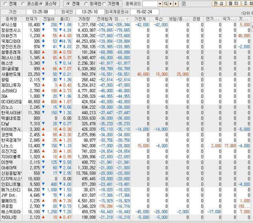The image size is (253, 223).
Task: Click the 조회 button
Action: tap(248, 4)
